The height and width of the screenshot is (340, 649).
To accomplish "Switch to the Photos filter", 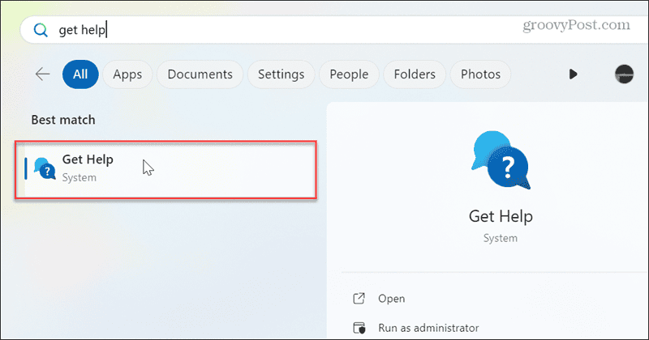I will [x=480, y=74].
